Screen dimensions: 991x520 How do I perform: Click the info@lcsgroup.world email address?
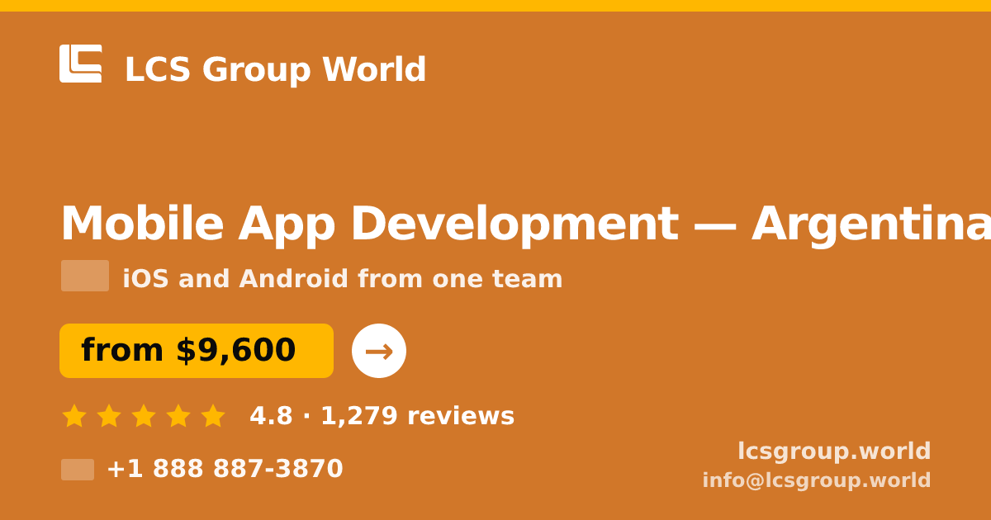(817, 480)
